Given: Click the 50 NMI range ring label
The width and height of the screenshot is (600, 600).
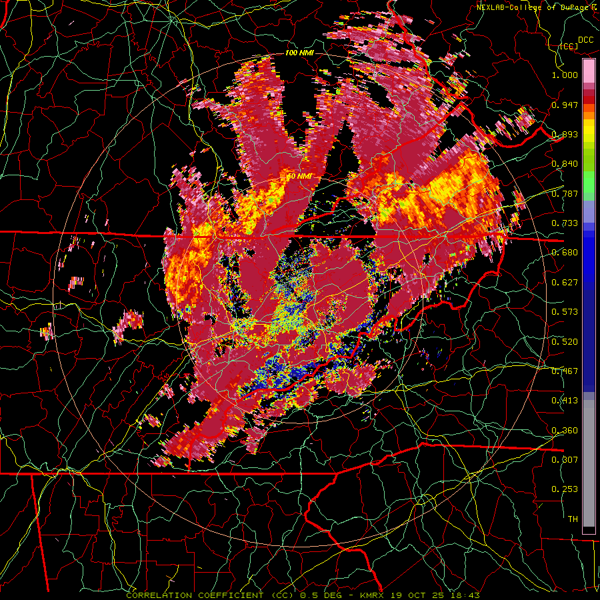Looking at the screenshot, I should pos(299,177).
